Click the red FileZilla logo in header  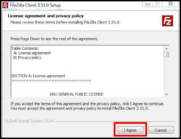(167, 21)
